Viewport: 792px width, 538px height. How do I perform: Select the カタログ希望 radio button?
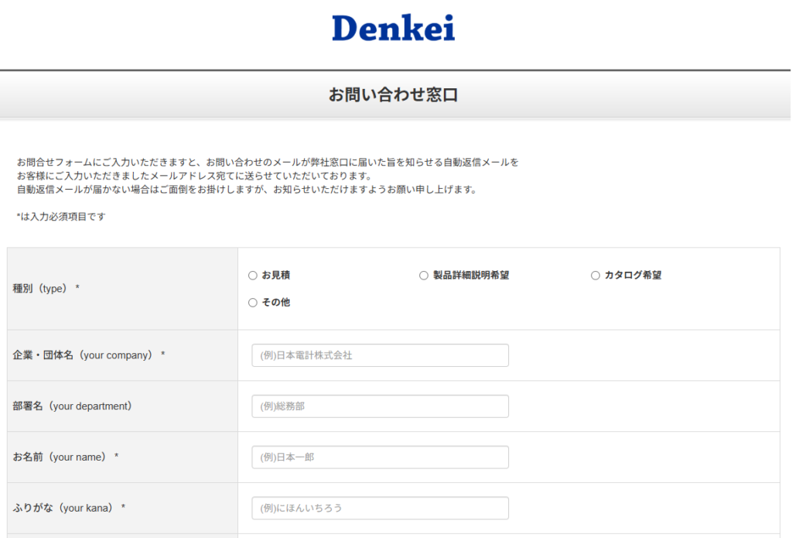(x=595, y=275)
